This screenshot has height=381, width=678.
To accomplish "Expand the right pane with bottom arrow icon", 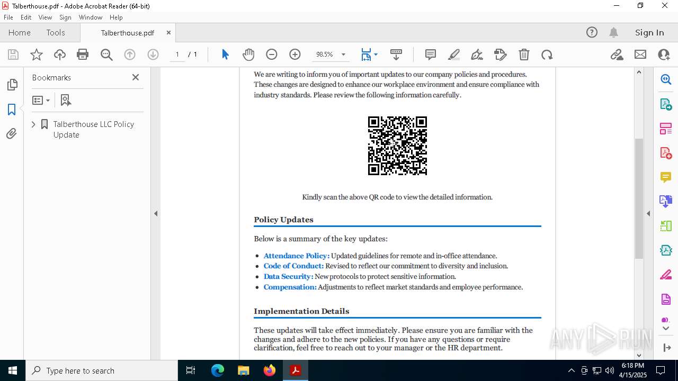I will click(x=666, y=348).
